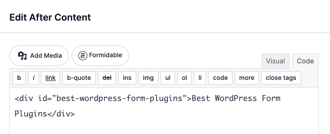The width and height of the screenshot is (330, 134).
Task: Click "best-wordpress-form-plugins" id in code
Action: tap(119, 98)
